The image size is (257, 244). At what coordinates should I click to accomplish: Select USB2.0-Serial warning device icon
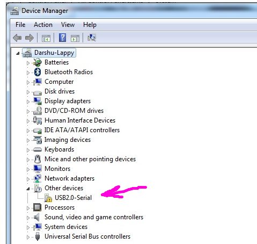tap(48, 198)
